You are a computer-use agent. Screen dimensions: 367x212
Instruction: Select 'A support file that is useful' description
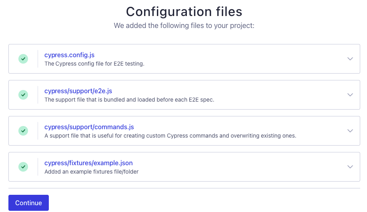(x=170, y=136)
